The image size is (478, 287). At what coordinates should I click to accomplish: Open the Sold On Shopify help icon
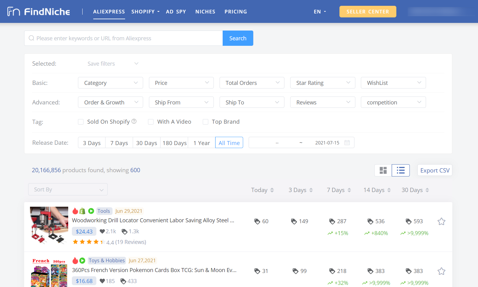click(x=134, y=121)
